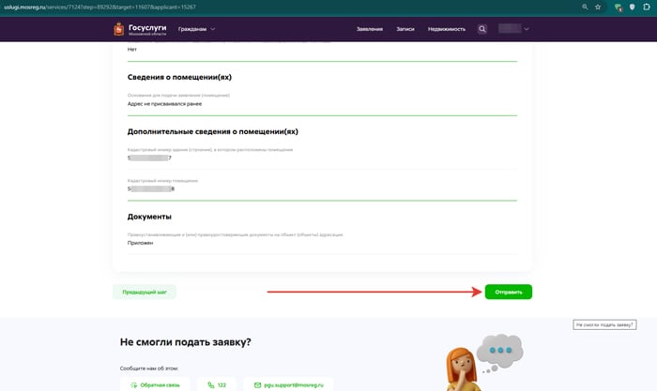Go back with Предыдущий шаг button
Screen dimensions: 657x391
coord(145,292)
